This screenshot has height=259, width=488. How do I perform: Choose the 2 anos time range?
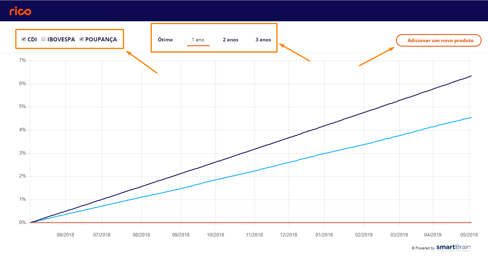coord(231,40)
